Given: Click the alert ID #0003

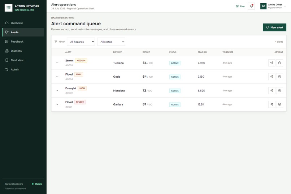Looking at the screenshot, I should 69,65.
